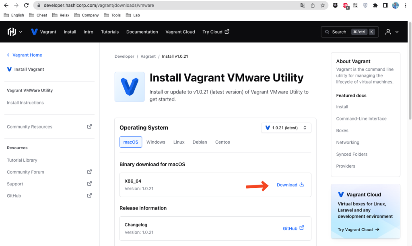Click the browser forward arrow
The width and height of the screenshot is (412, 246).
tap(16, 5)
